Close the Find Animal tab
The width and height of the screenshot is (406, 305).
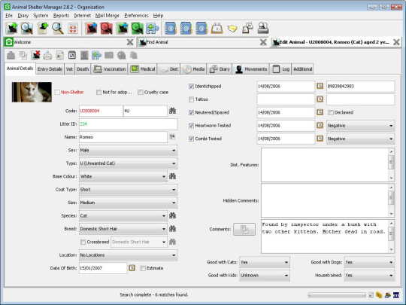(x=263, y=42)
